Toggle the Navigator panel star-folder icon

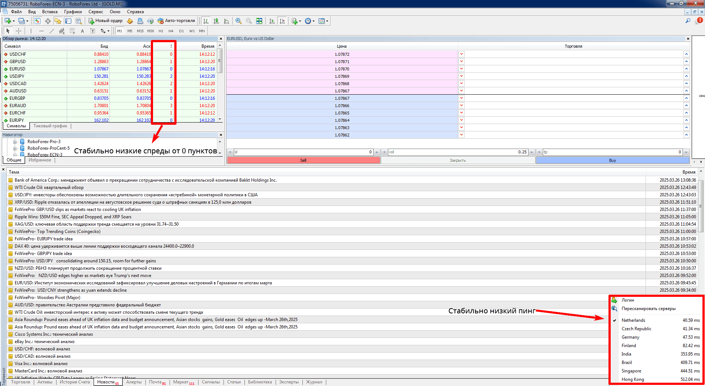click(58, 21)
